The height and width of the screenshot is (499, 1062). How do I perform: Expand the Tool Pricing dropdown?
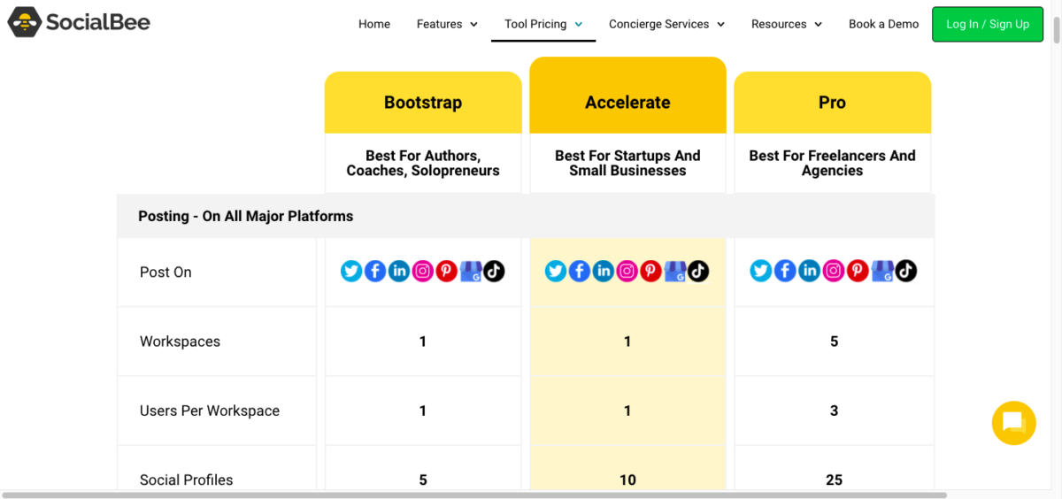[543, 24]
